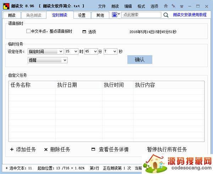213x174 pixels.
Task: Open the 朗读女安装使用教程 link
Action: click(190, 15)
